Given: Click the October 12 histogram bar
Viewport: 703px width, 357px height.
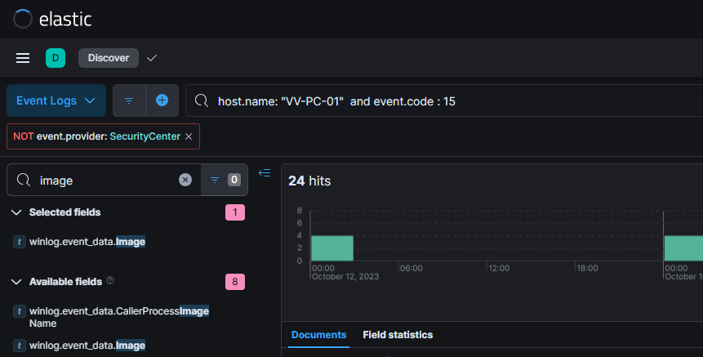Looking at the screenshot, I should (x=332, y=248).
